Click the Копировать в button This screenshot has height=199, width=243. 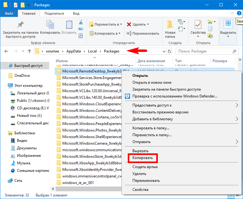pyautogui.click(x=105, y=33)
